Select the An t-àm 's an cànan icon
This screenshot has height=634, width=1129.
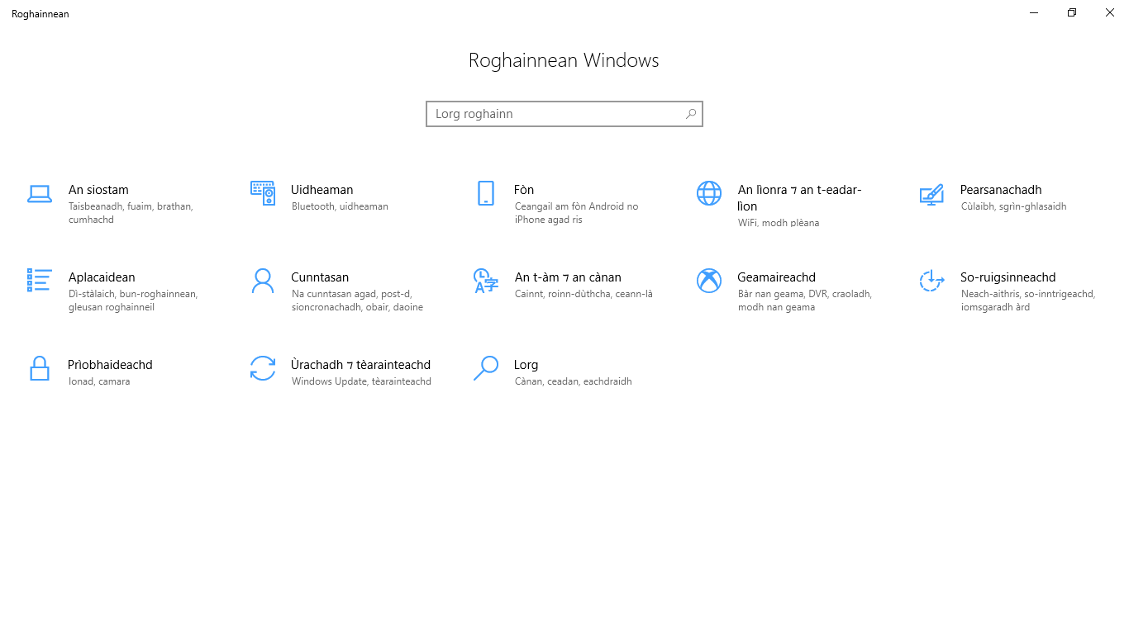coord(486,281)
